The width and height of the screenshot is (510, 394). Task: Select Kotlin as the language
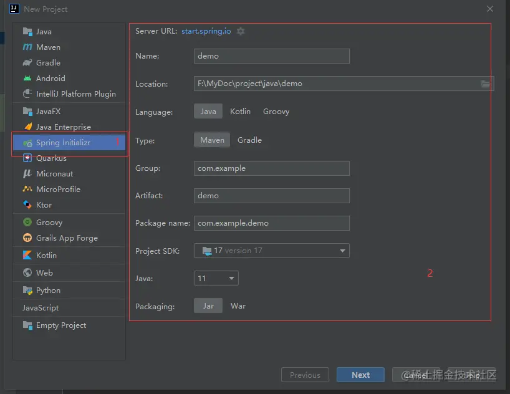pos(241,111)
